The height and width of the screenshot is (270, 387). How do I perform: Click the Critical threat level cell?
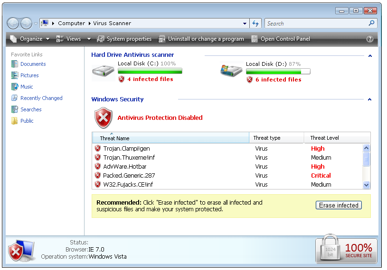point(321,175)
